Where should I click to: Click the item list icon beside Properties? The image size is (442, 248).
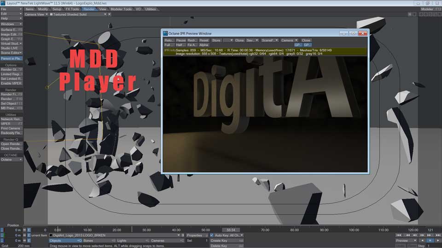tap(183, 235)
